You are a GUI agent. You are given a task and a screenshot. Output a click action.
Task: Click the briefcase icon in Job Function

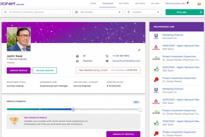click(x=77, y=12)
